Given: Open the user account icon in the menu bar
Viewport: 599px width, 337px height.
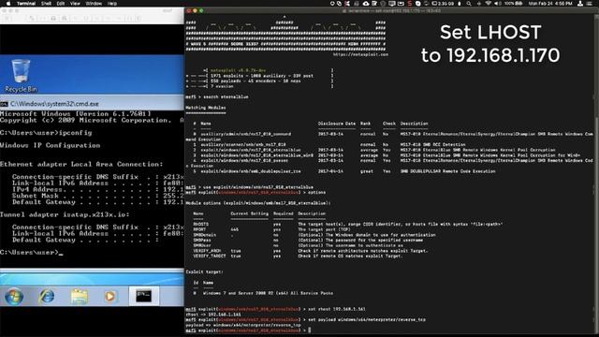Looking at the screenshot, I should tap(580, 4).
